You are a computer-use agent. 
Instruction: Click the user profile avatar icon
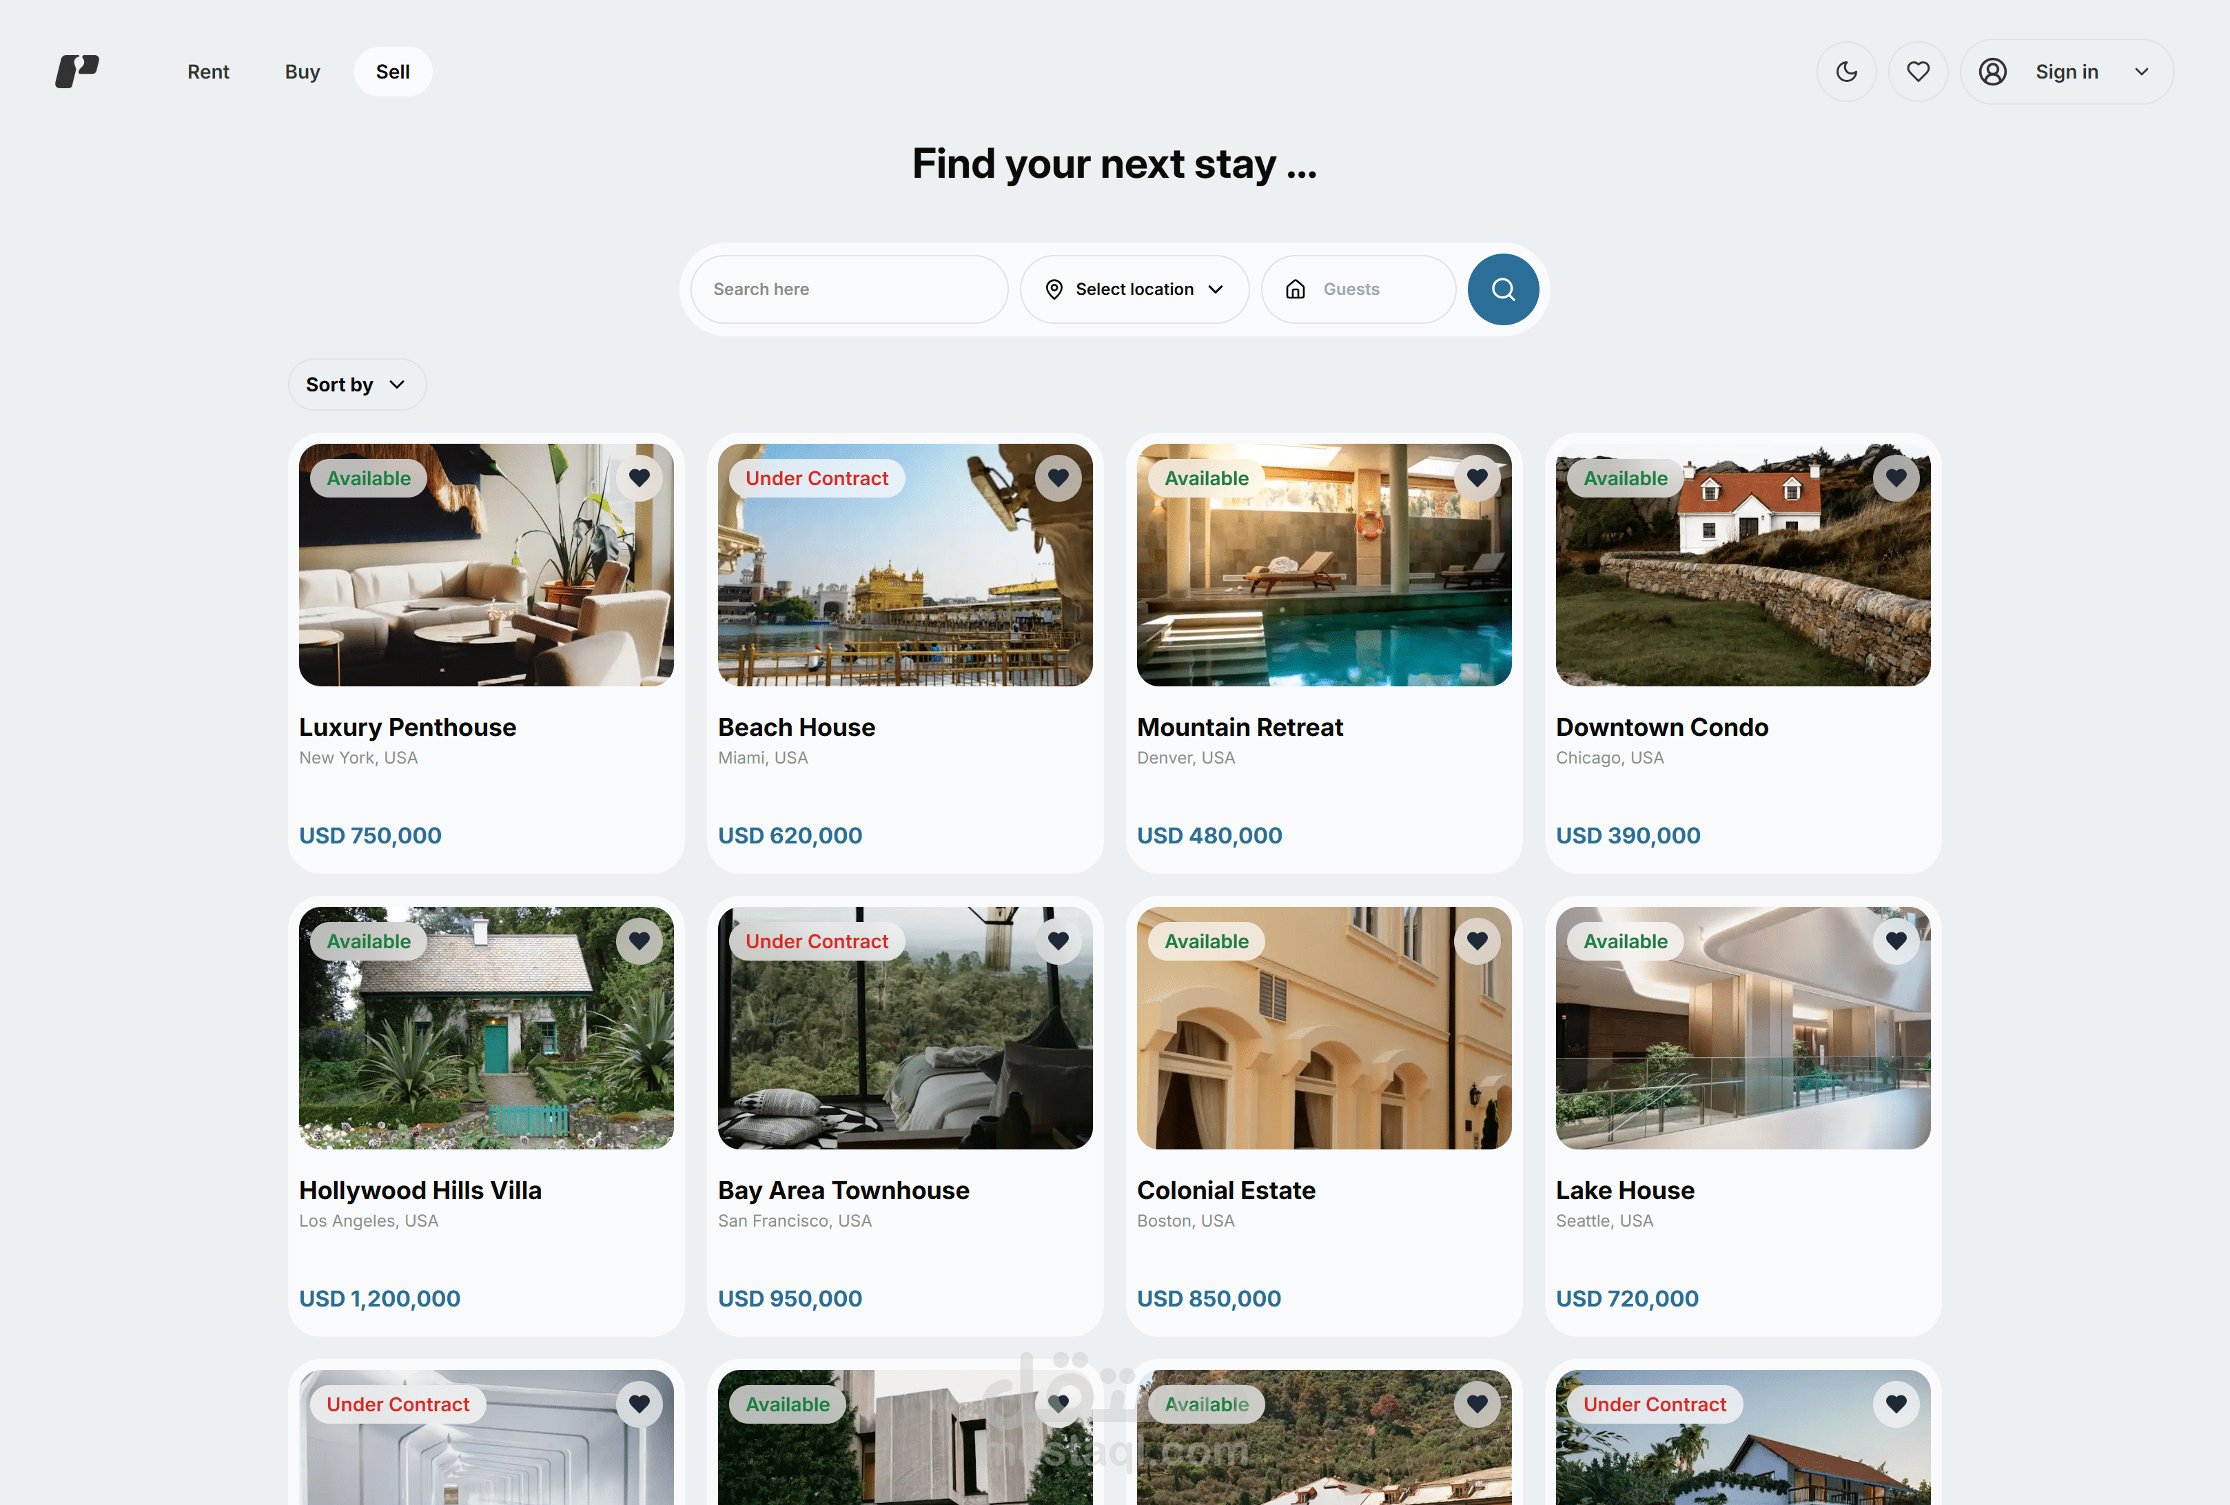(1993, 72)
